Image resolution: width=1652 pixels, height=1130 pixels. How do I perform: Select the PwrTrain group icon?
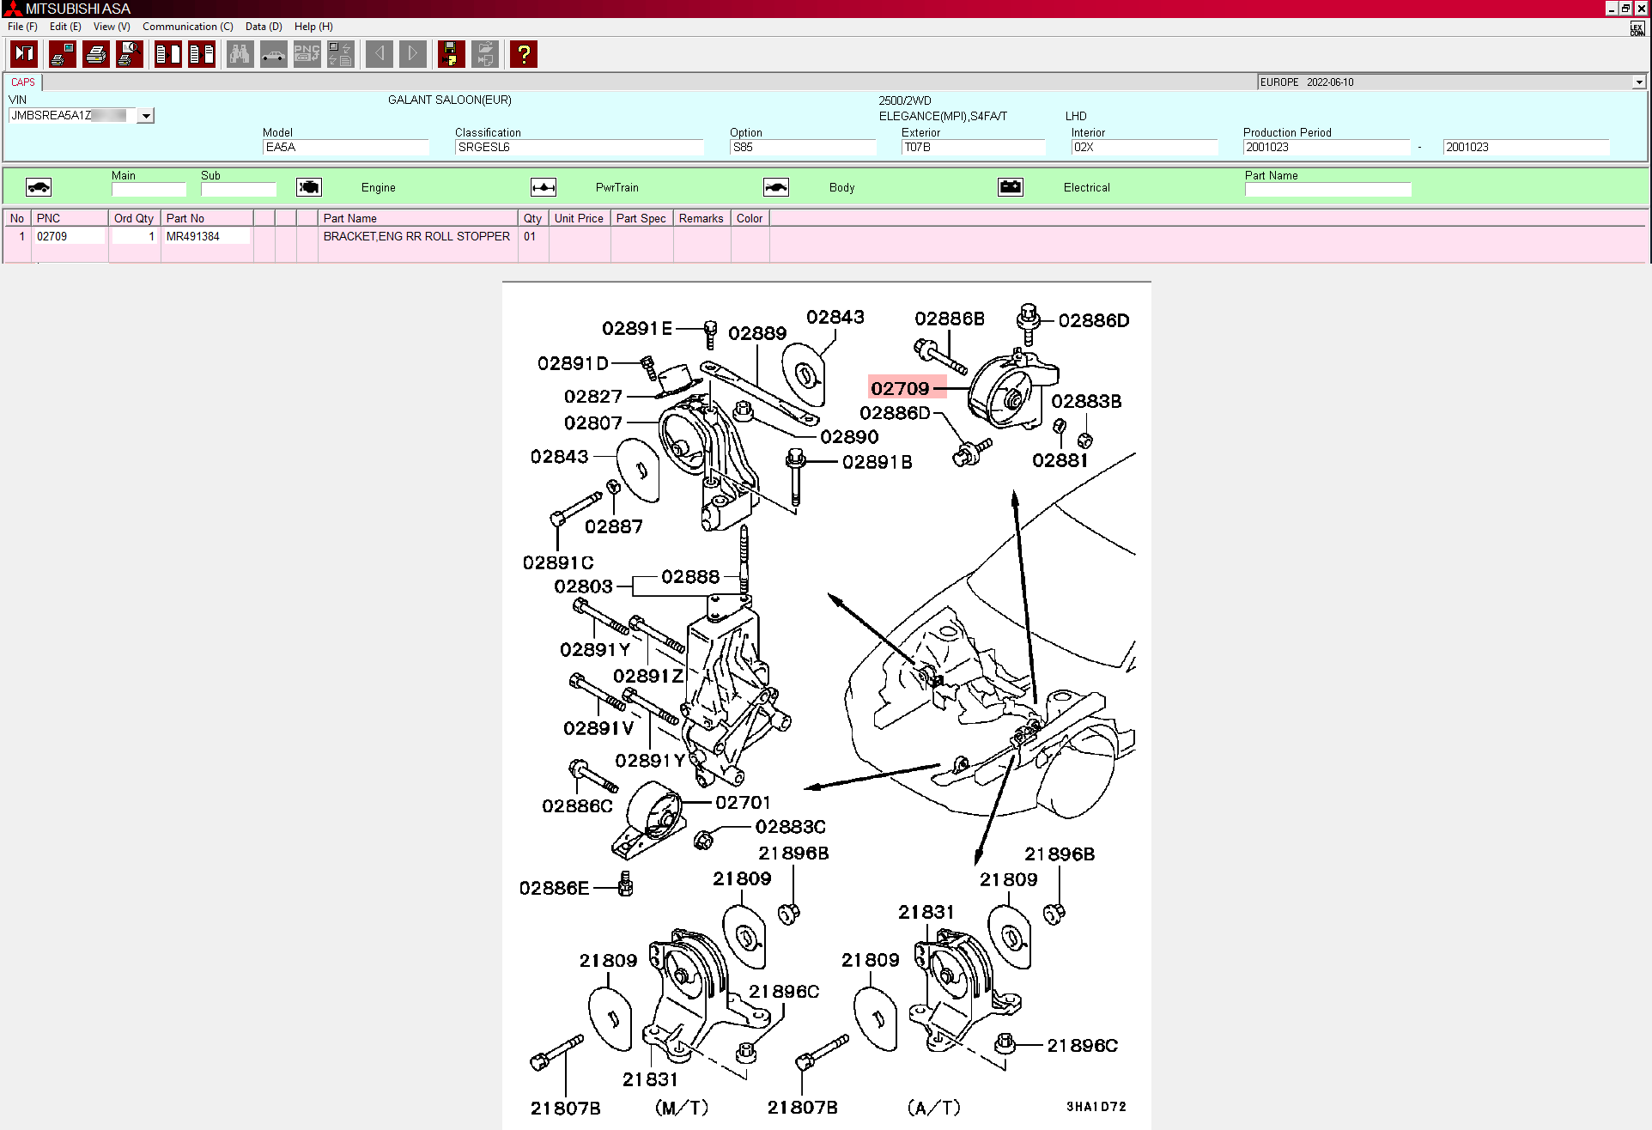coord(543,187)
